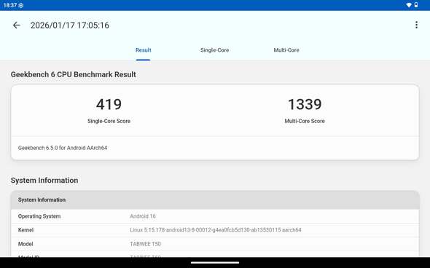Switch to the Result tab
430x268 pixels.
pos(143,50)
